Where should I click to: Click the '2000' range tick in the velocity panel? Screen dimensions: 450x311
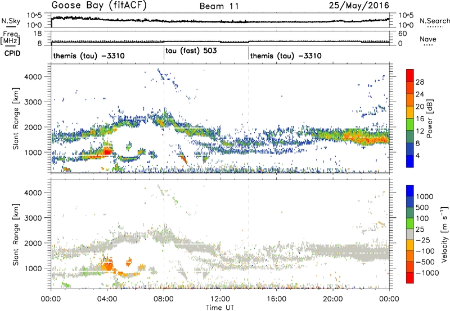coord(33,243)
